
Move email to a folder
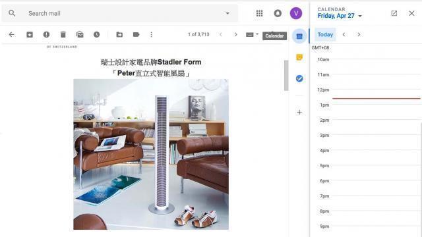119,34
